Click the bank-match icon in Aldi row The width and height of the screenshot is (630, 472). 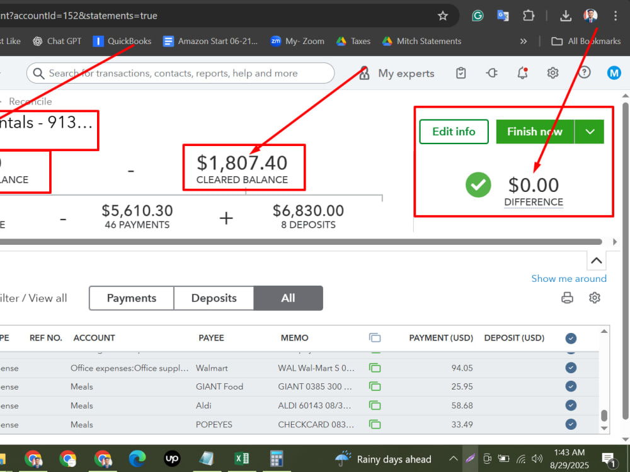(375, 405)
